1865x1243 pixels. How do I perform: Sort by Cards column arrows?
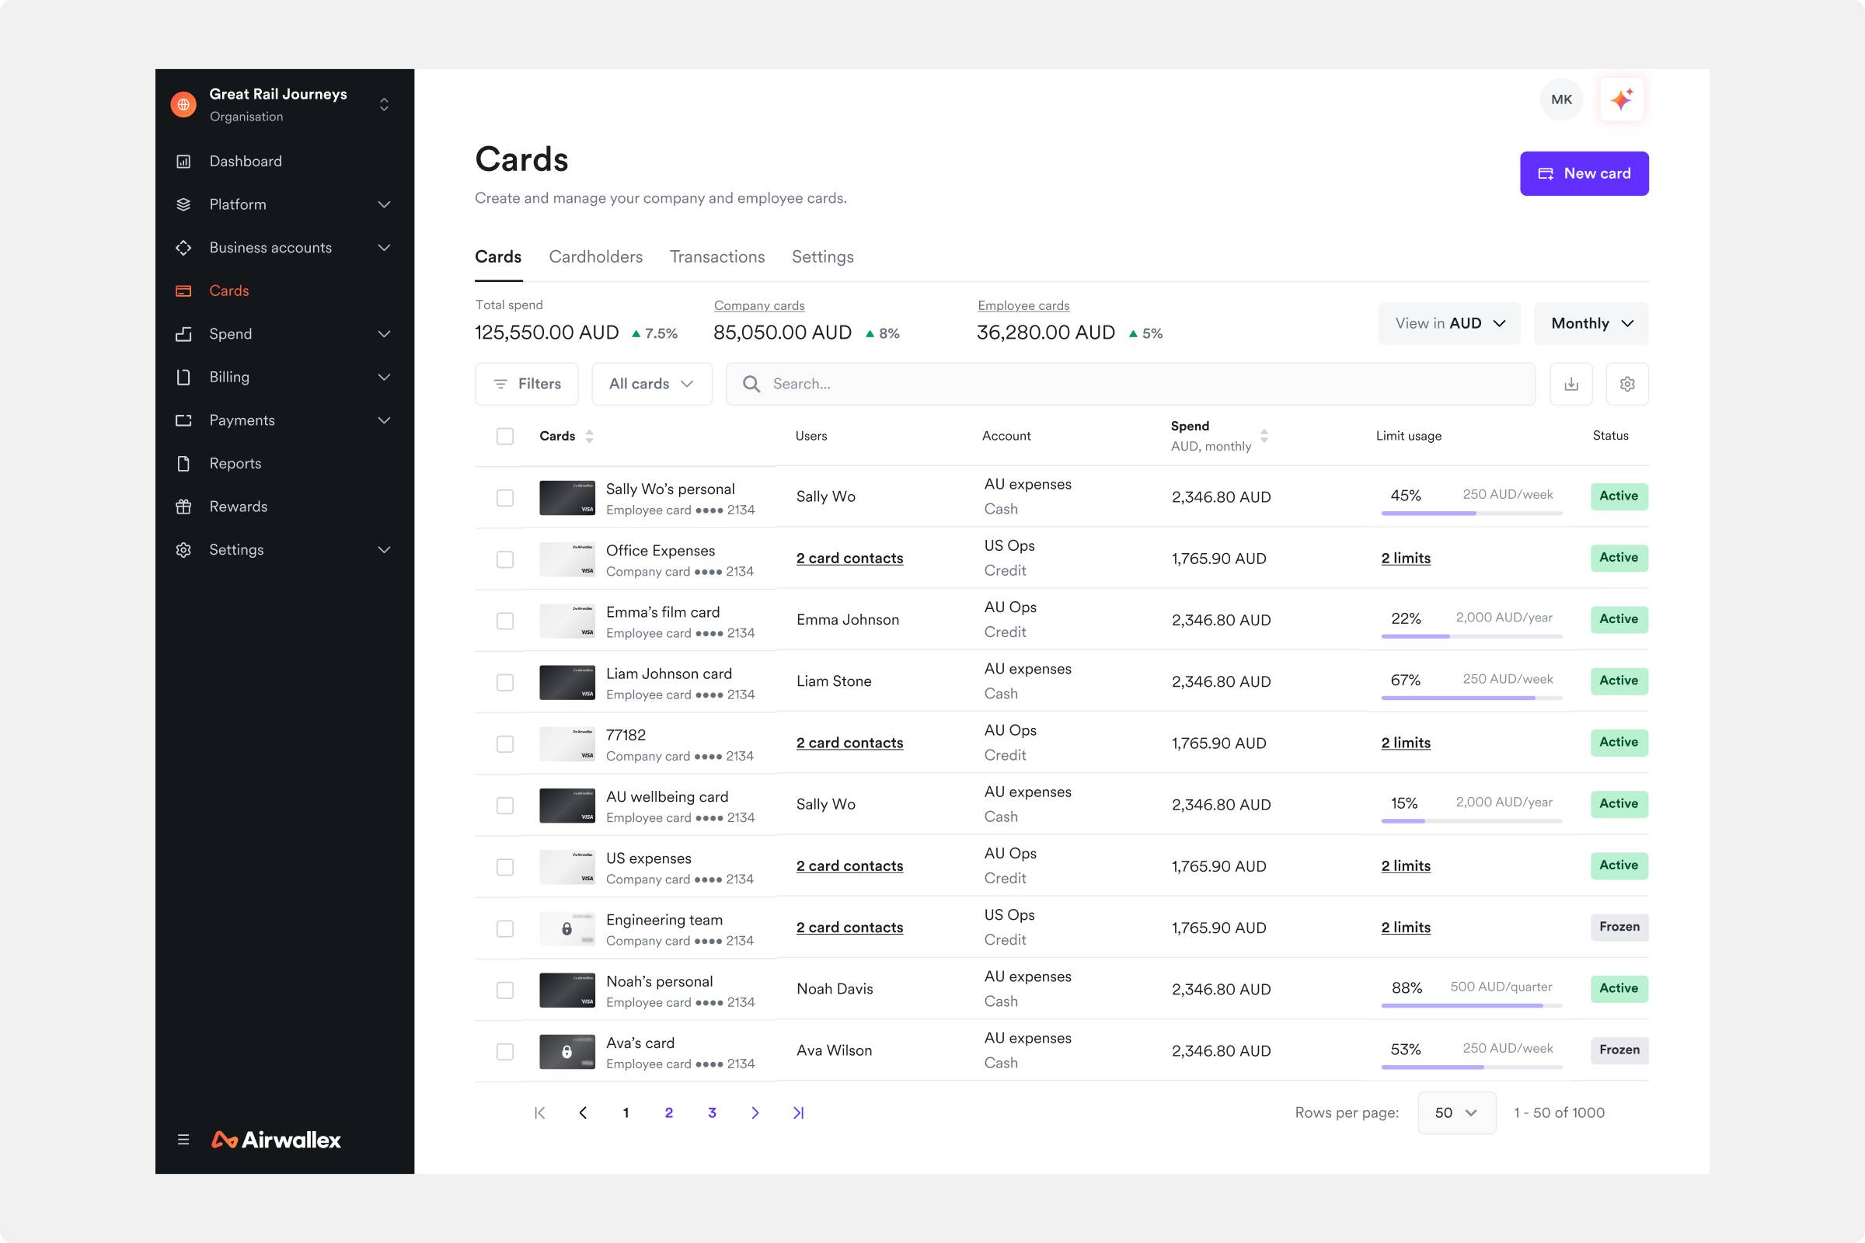[589, 436]
